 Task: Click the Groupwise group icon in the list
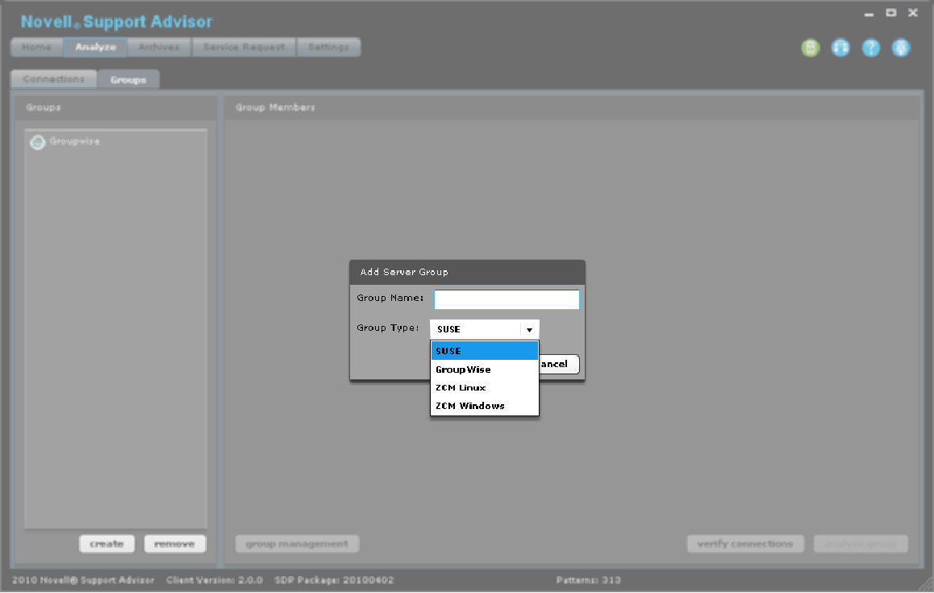[x=38, y=143]
